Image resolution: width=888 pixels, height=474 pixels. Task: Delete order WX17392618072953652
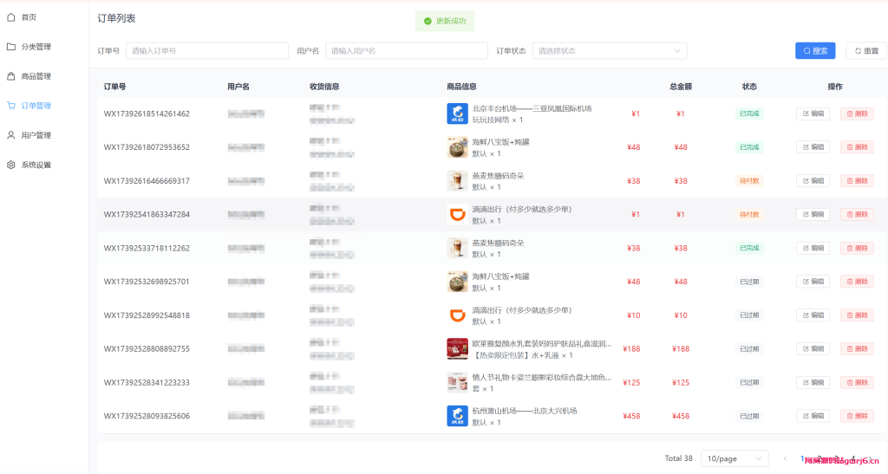pos(857,147)
